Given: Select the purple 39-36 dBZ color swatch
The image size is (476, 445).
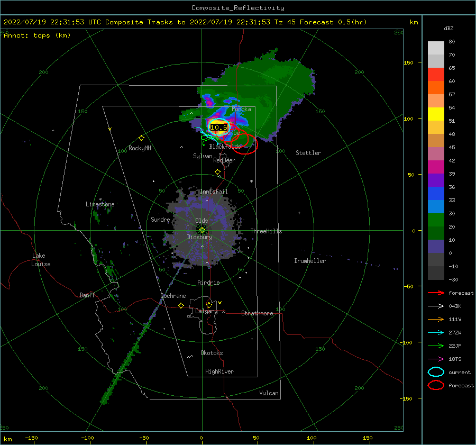Looking at the screenshot, I should coord(436,180).
